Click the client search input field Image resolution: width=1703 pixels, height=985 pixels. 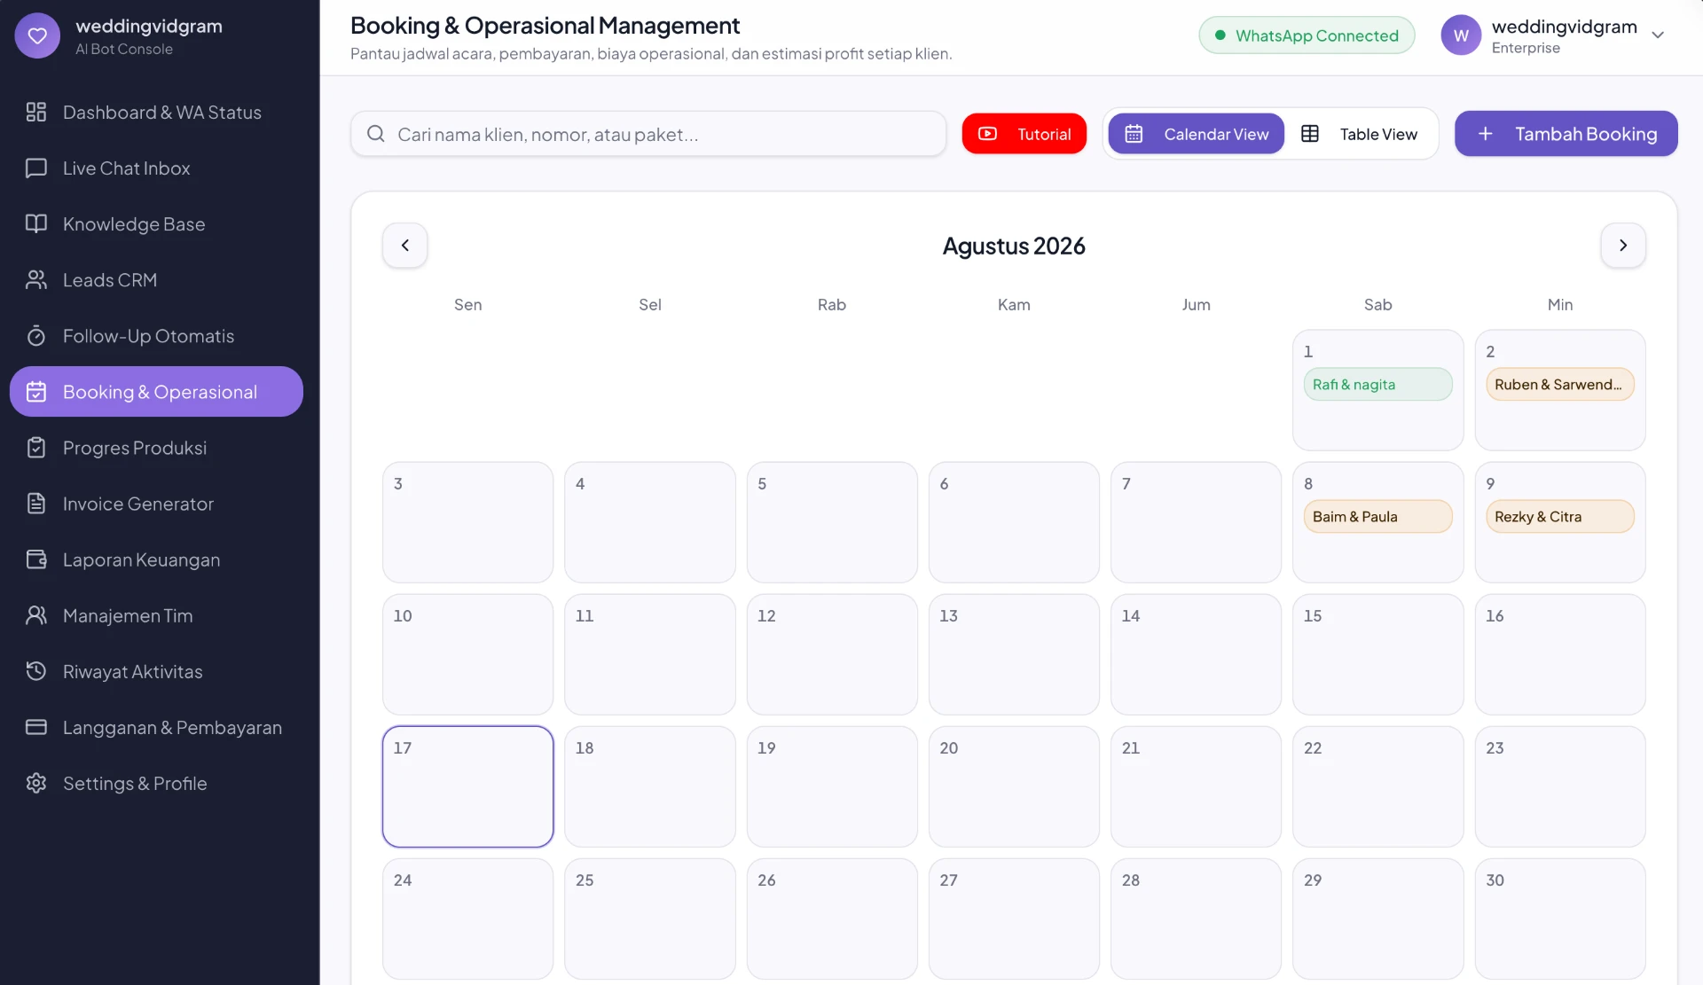(648, 133)
